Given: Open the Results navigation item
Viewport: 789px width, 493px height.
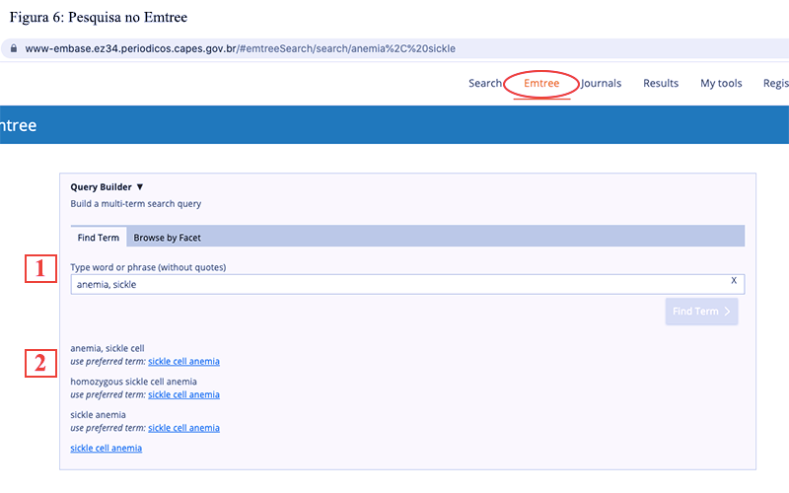Looking at the screenshot, I should [661, 84].
